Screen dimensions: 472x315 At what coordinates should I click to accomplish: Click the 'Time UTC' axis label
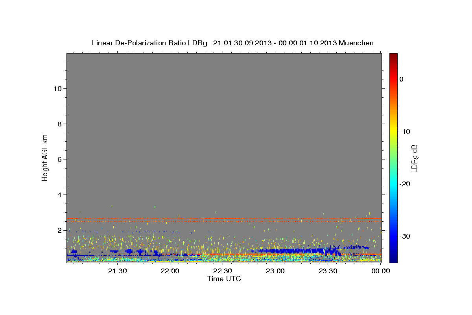[x=224, y=279]
